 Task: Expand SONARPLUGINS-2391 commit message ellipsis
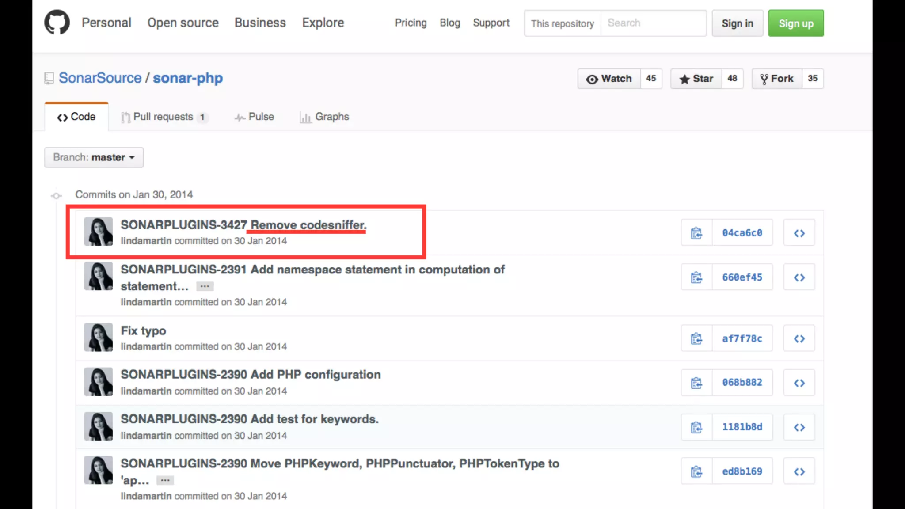[x=205, y=286]
